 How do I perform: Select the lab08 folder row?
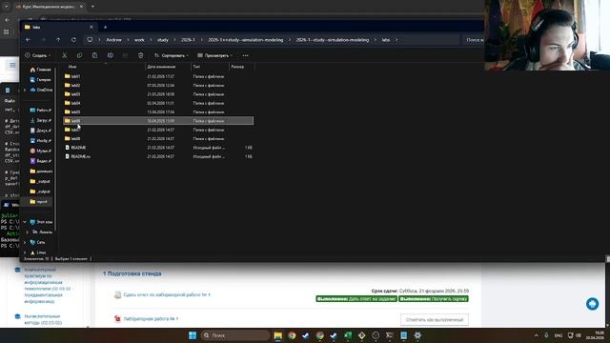point(158,138)
